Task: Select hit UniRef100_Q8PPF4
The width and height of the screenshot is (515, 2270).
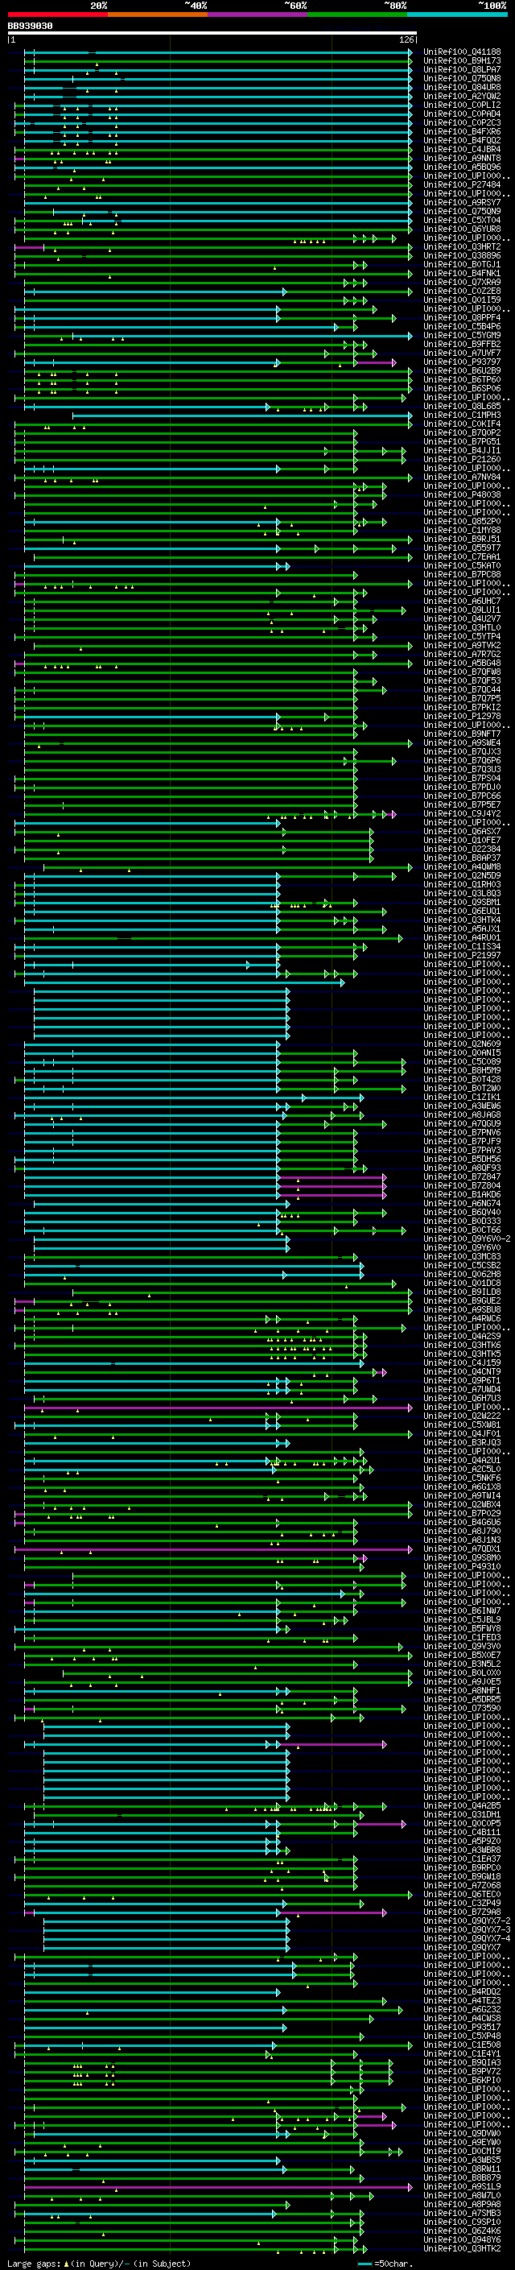Action: pyautogui.click(x=462, y=317)
